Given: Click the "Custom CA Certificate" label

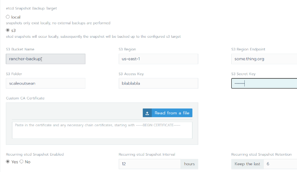Looking at the screenshot, I should 25,98.
